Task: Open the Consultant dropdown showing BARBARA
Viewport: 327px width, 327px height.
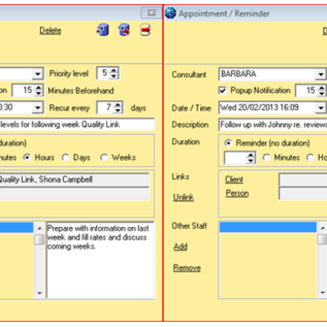Action: click(x=320, y=75)
